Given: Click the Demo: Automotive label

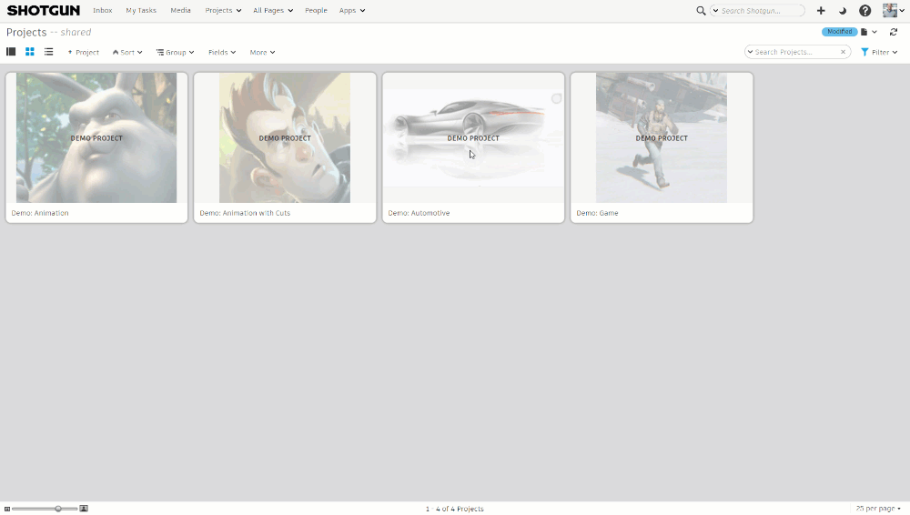Looking at the screenshot, I should 419,213.
